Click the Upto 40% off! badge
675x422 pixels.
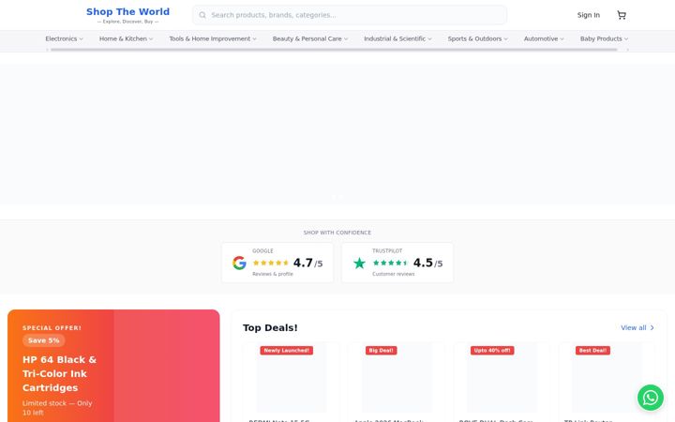[x=492, y=351]
